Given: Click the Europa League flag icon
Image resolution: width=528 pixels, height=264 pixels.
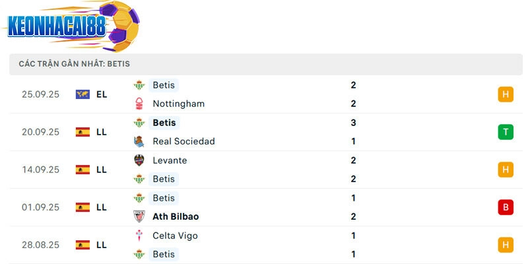Looking at the screenshot, I should (x=82, y=94).
